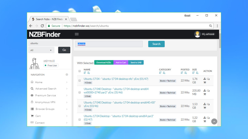Click Download NZBs button
The height and width of the screenshot is (139, 248).
(104, 62)
